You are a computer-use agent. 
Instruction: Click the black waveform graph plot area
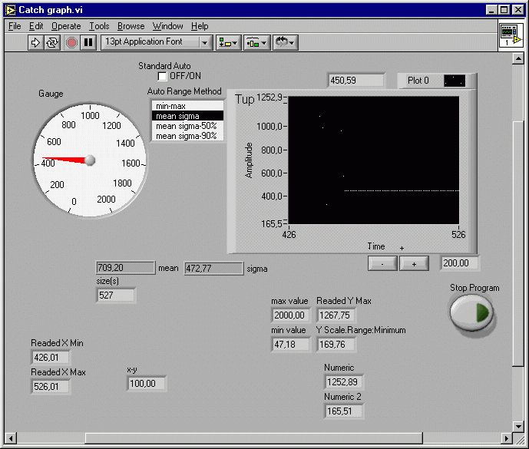click(374, 160)
